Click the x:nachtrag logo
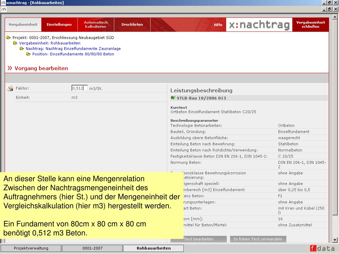339x254 pixels. tap(259, 24)
